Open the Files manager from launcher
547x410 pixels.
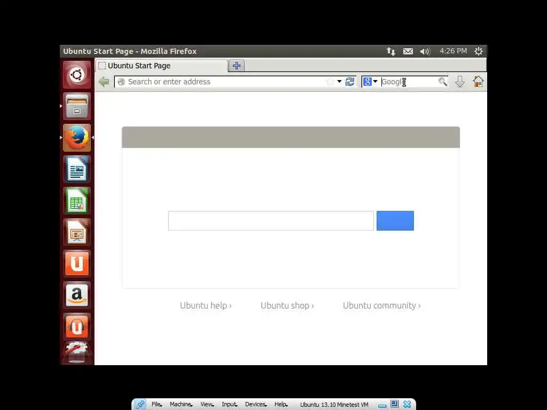pos(77,106)
